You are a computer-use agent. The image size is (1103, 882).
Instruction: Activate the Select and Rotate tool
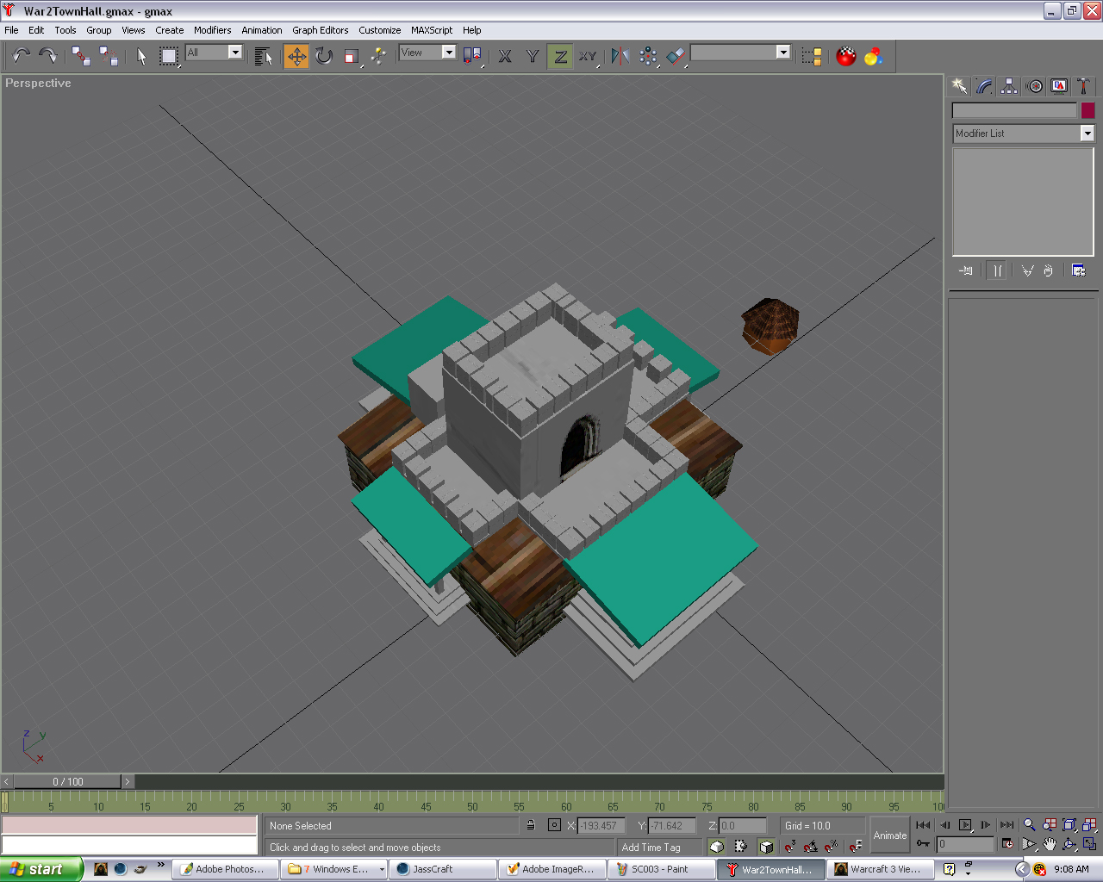[324, 56]
